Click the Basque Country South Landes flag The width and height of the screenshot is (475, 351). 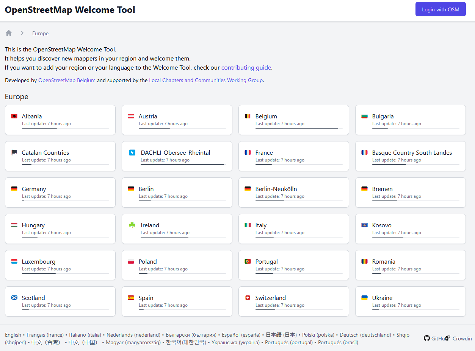[365, 152]
